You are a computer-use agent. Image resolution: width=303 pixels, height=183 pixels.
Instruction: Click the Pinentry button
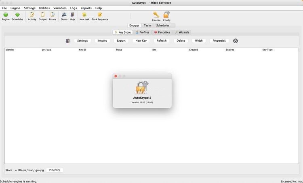55,170
